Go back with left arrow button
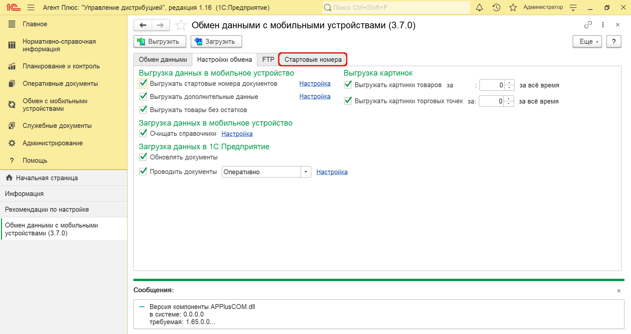The image size is (631, 334). point(143,25)
